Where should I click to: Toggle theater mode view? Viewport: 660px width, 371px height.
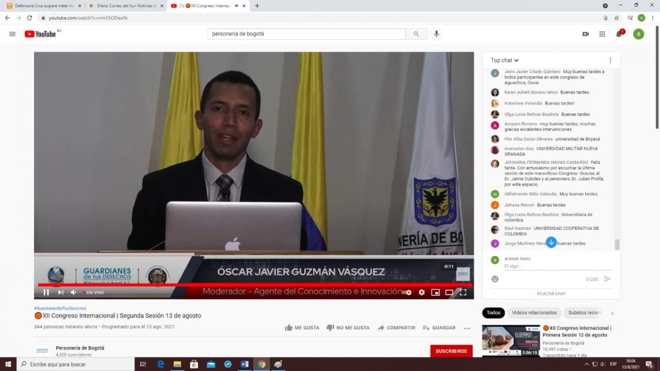[449, 292]
